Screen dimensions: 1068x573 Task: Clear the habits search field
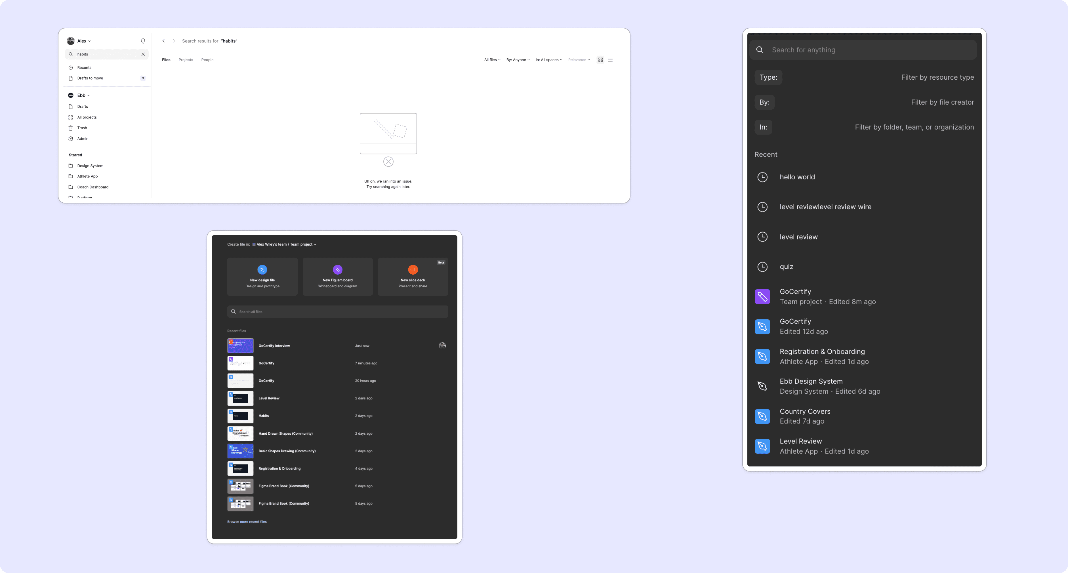pos(143,54)
